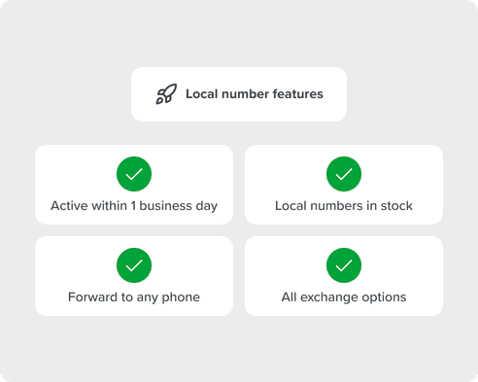Click the "Forward to any phone" label
Viewport: 478px width, 382px height.
click(x=134, y=297)
